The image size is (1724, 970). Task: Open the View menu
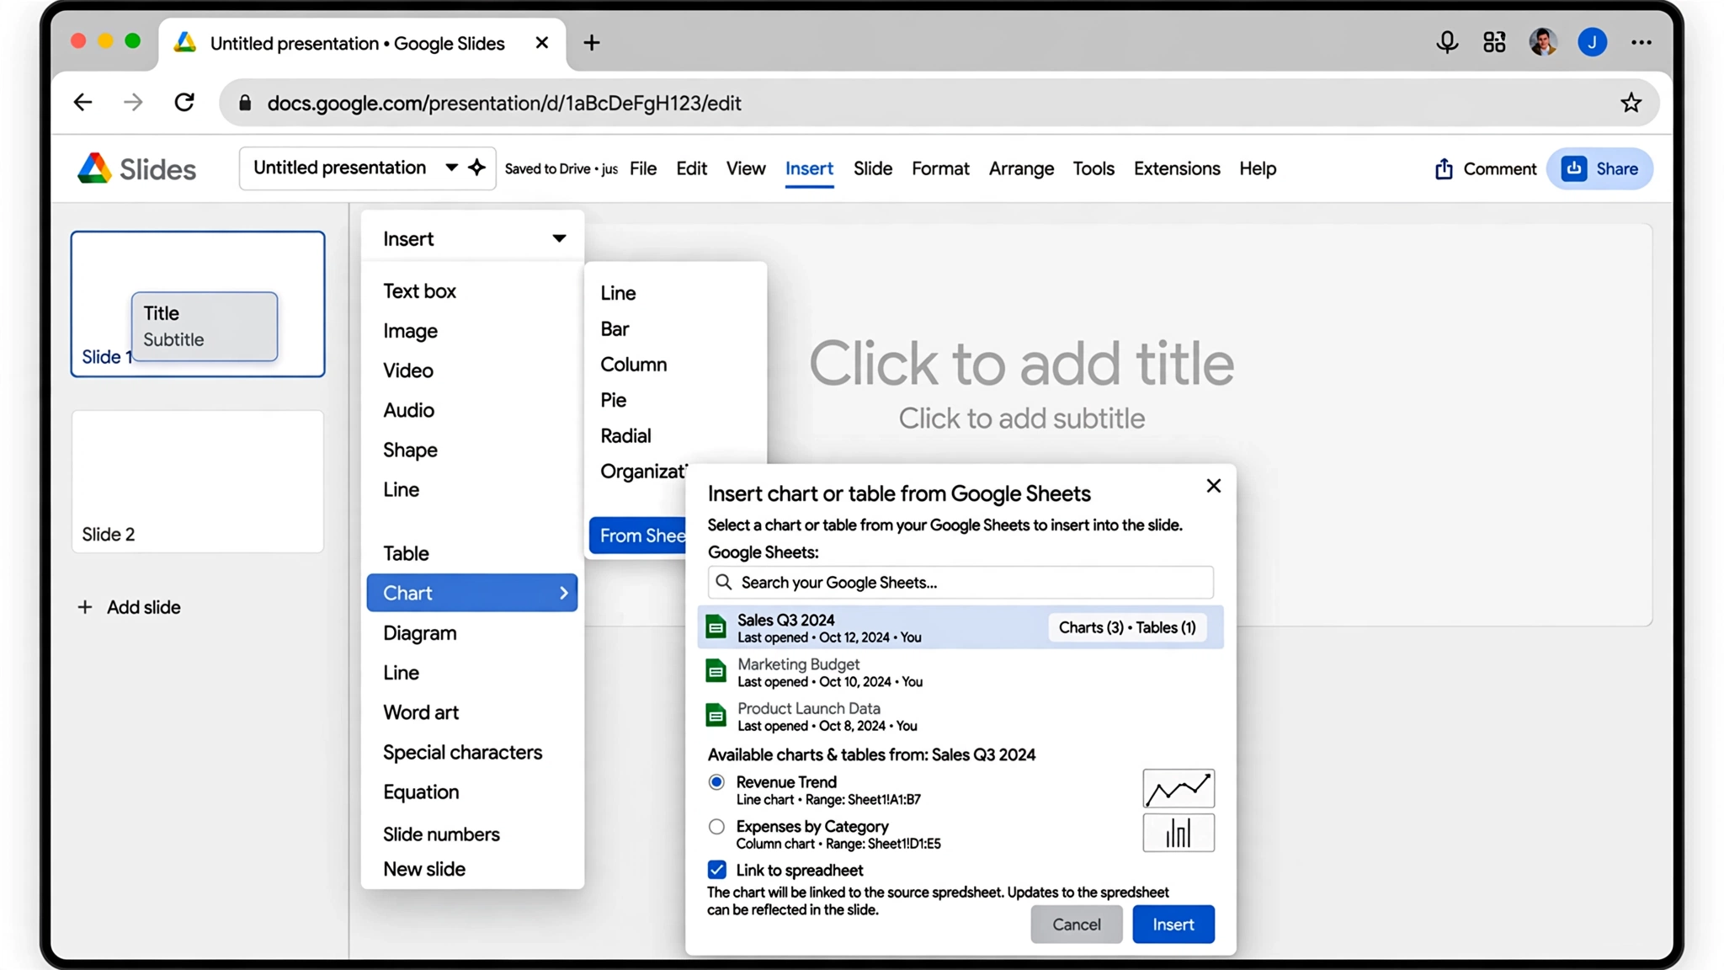[746, 168]
